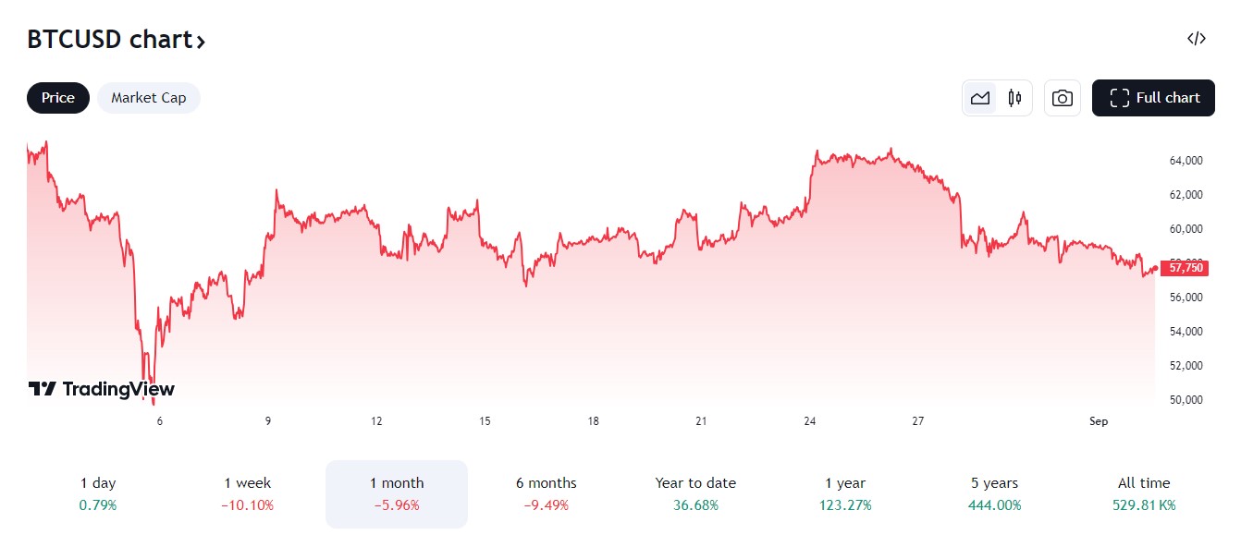Switch to area line chart view

(979, 98)
